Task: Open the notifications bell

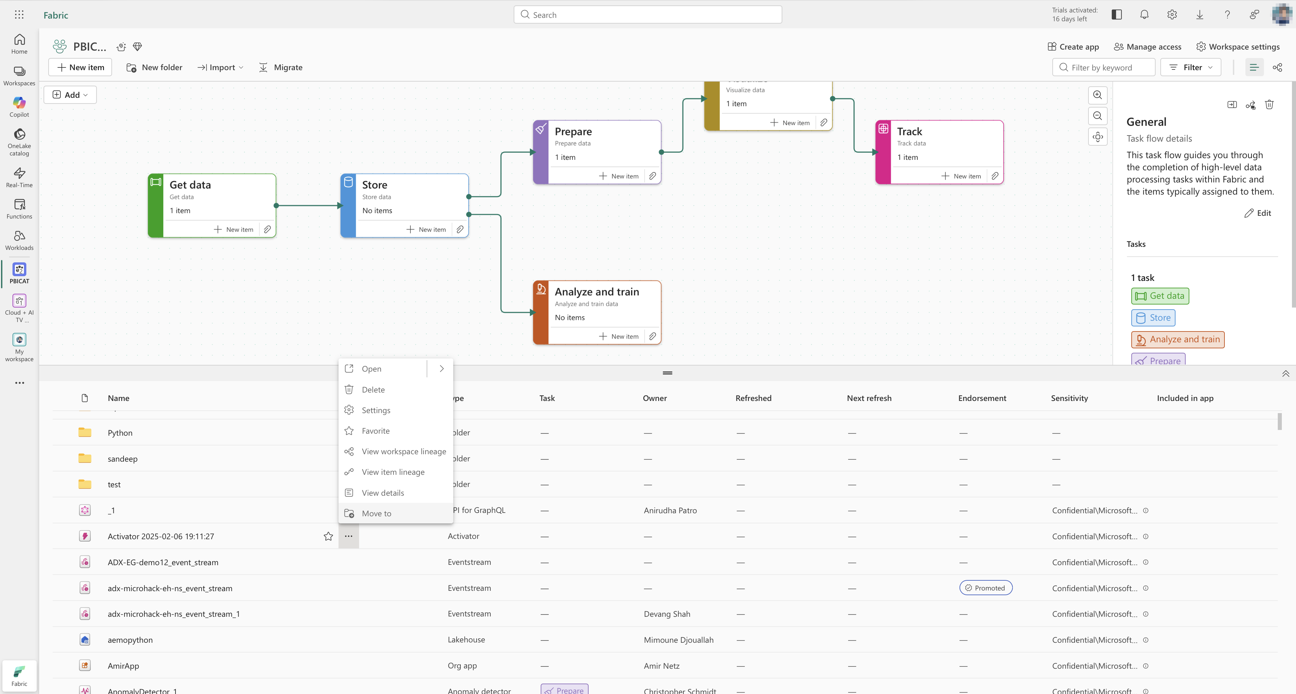Action: click(1144, 15)
